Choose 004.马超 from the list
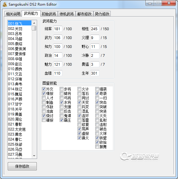This screenshot has width=178, height=179. [20, 39]
